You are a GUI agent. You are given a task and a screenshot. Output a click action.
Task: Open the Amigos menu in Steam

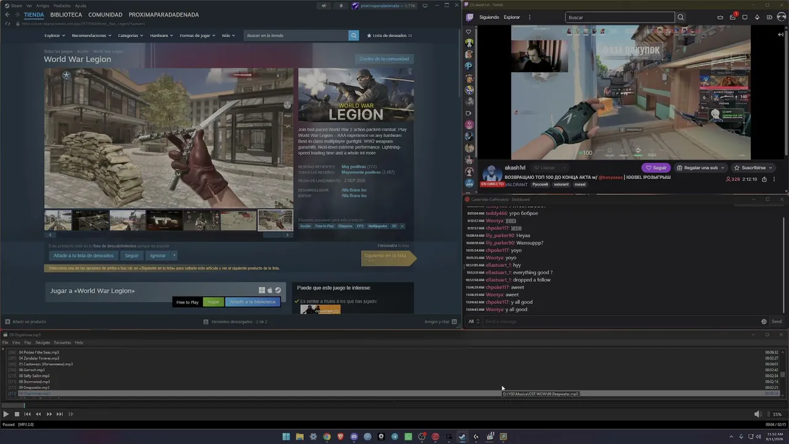pyautogui.click(x=43, y=6)
